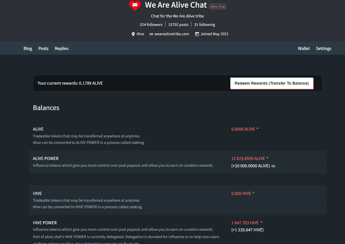Click the HIVE balance row title
345x244 pixels.
click(x=37, y=194)
